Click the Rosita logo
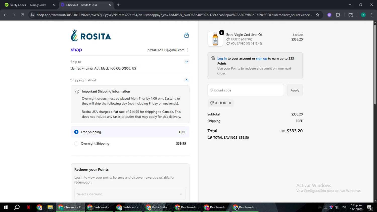 tap(91, 35)
